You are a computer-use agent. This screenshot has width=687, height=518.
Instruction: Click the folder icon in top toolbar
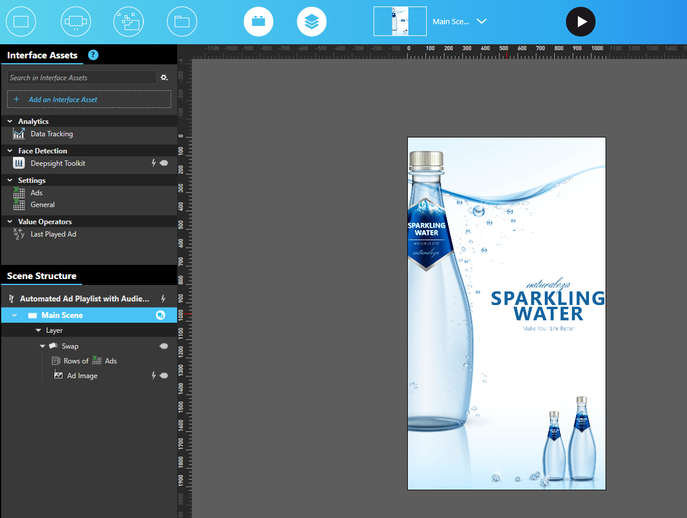point(182,22)
